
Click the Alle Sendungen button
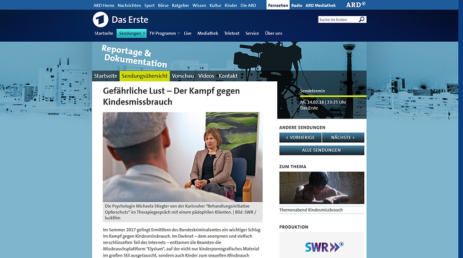322,150
